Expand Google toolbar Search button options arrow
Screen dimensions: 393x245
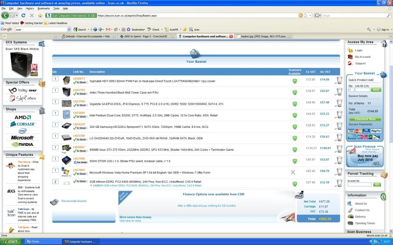(x=88, y=29)
